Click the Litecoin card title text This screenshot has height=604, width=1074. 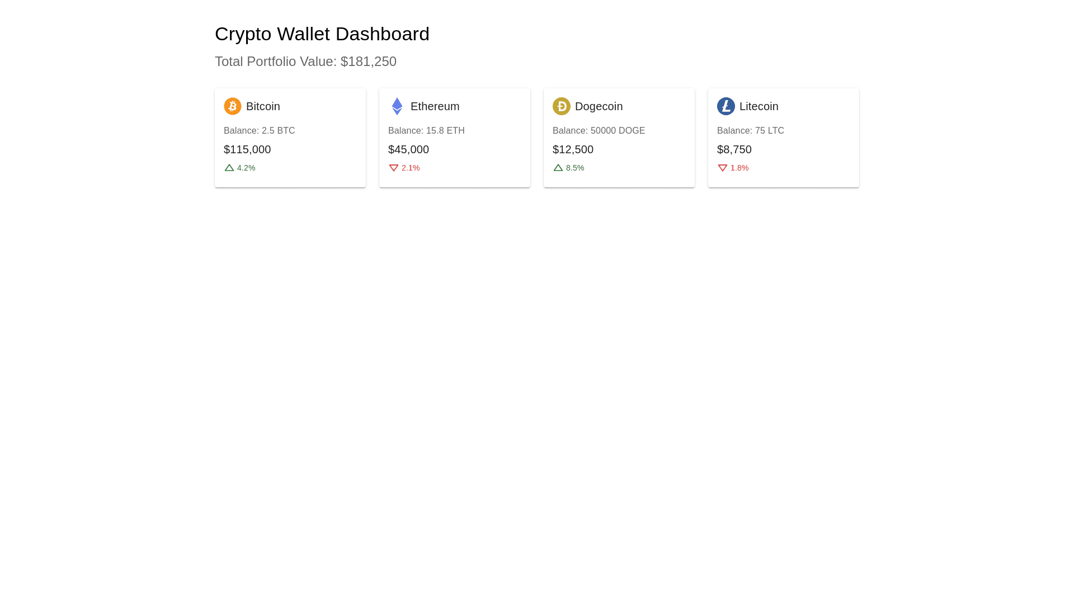click(759, 106)
